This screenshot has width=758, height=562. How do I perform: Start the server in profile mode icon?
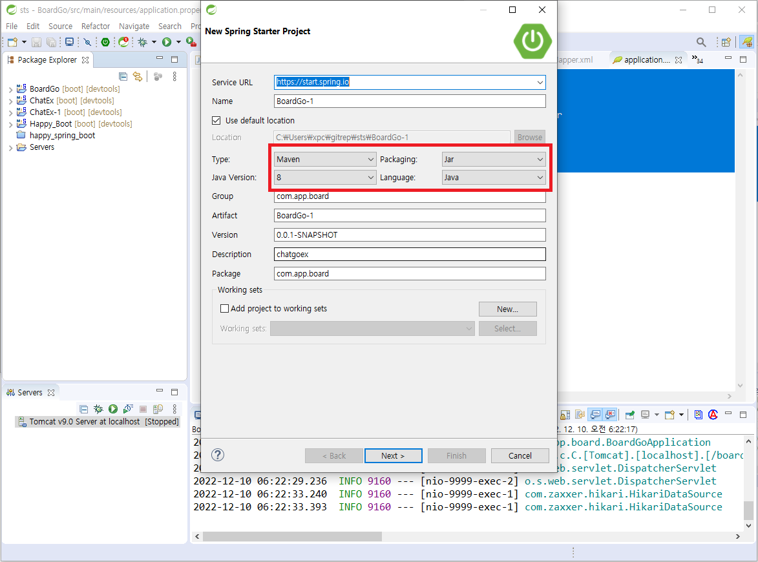pos(128,410)
